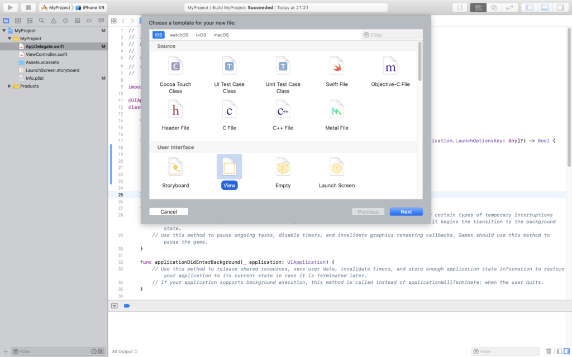Image resolution: width=572 pixels, height=357 pixels.
Task: Open the find navigator
Action: (41, 21)
